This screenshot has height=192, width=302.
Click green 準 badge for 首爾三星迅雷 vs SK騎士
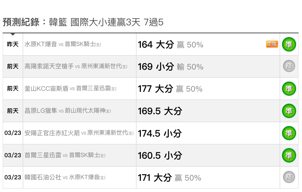(289, 155)
